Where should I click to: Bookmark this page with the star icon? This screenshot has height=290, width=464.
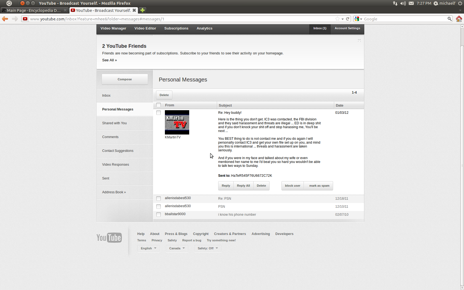coord(337,19)
